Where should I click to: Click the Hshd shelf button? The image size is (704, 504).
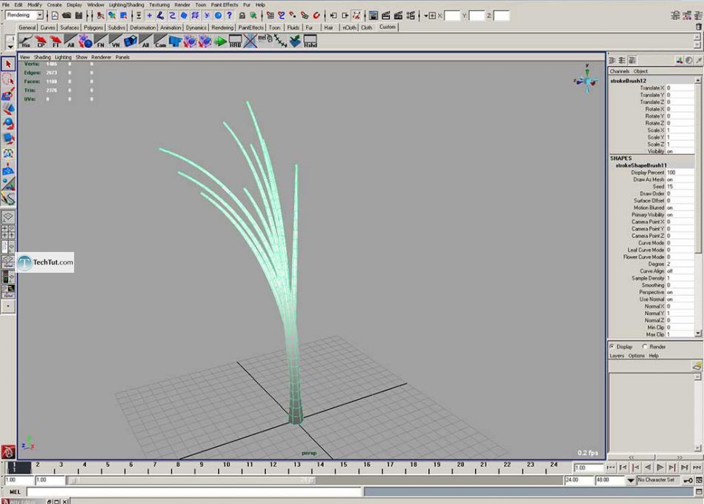coord(311,42)
